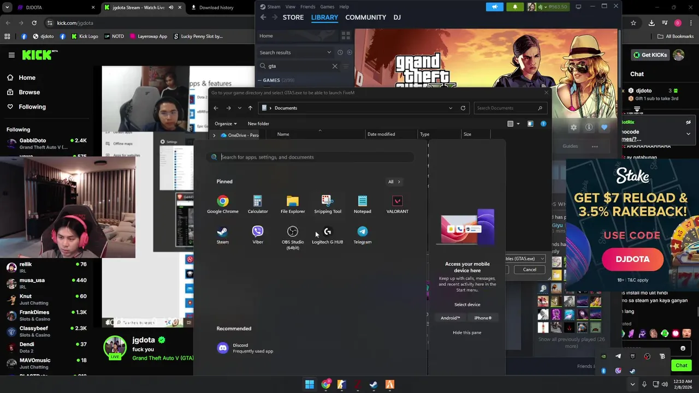Image resolution: width=699 pixels, height=393 pixels.
Task: Open Steam pinned app in Start menu
Action: click(x=222, y=235)
